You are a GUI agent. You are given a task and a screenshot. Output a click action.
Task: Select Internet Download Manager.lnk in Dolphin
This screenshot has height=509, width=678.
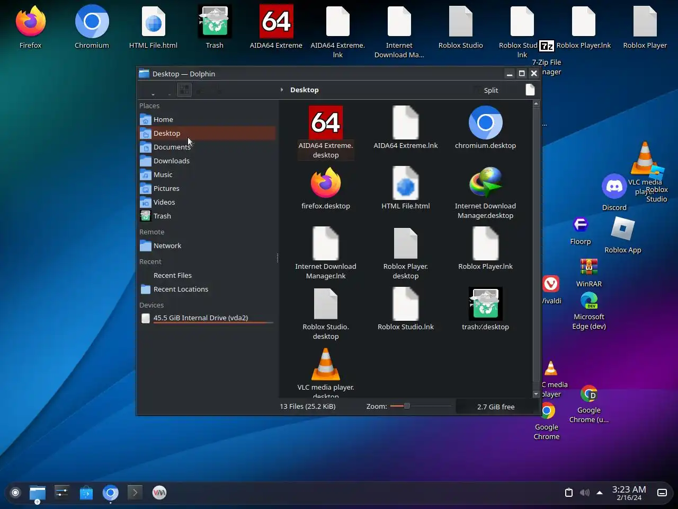(326, 253)
